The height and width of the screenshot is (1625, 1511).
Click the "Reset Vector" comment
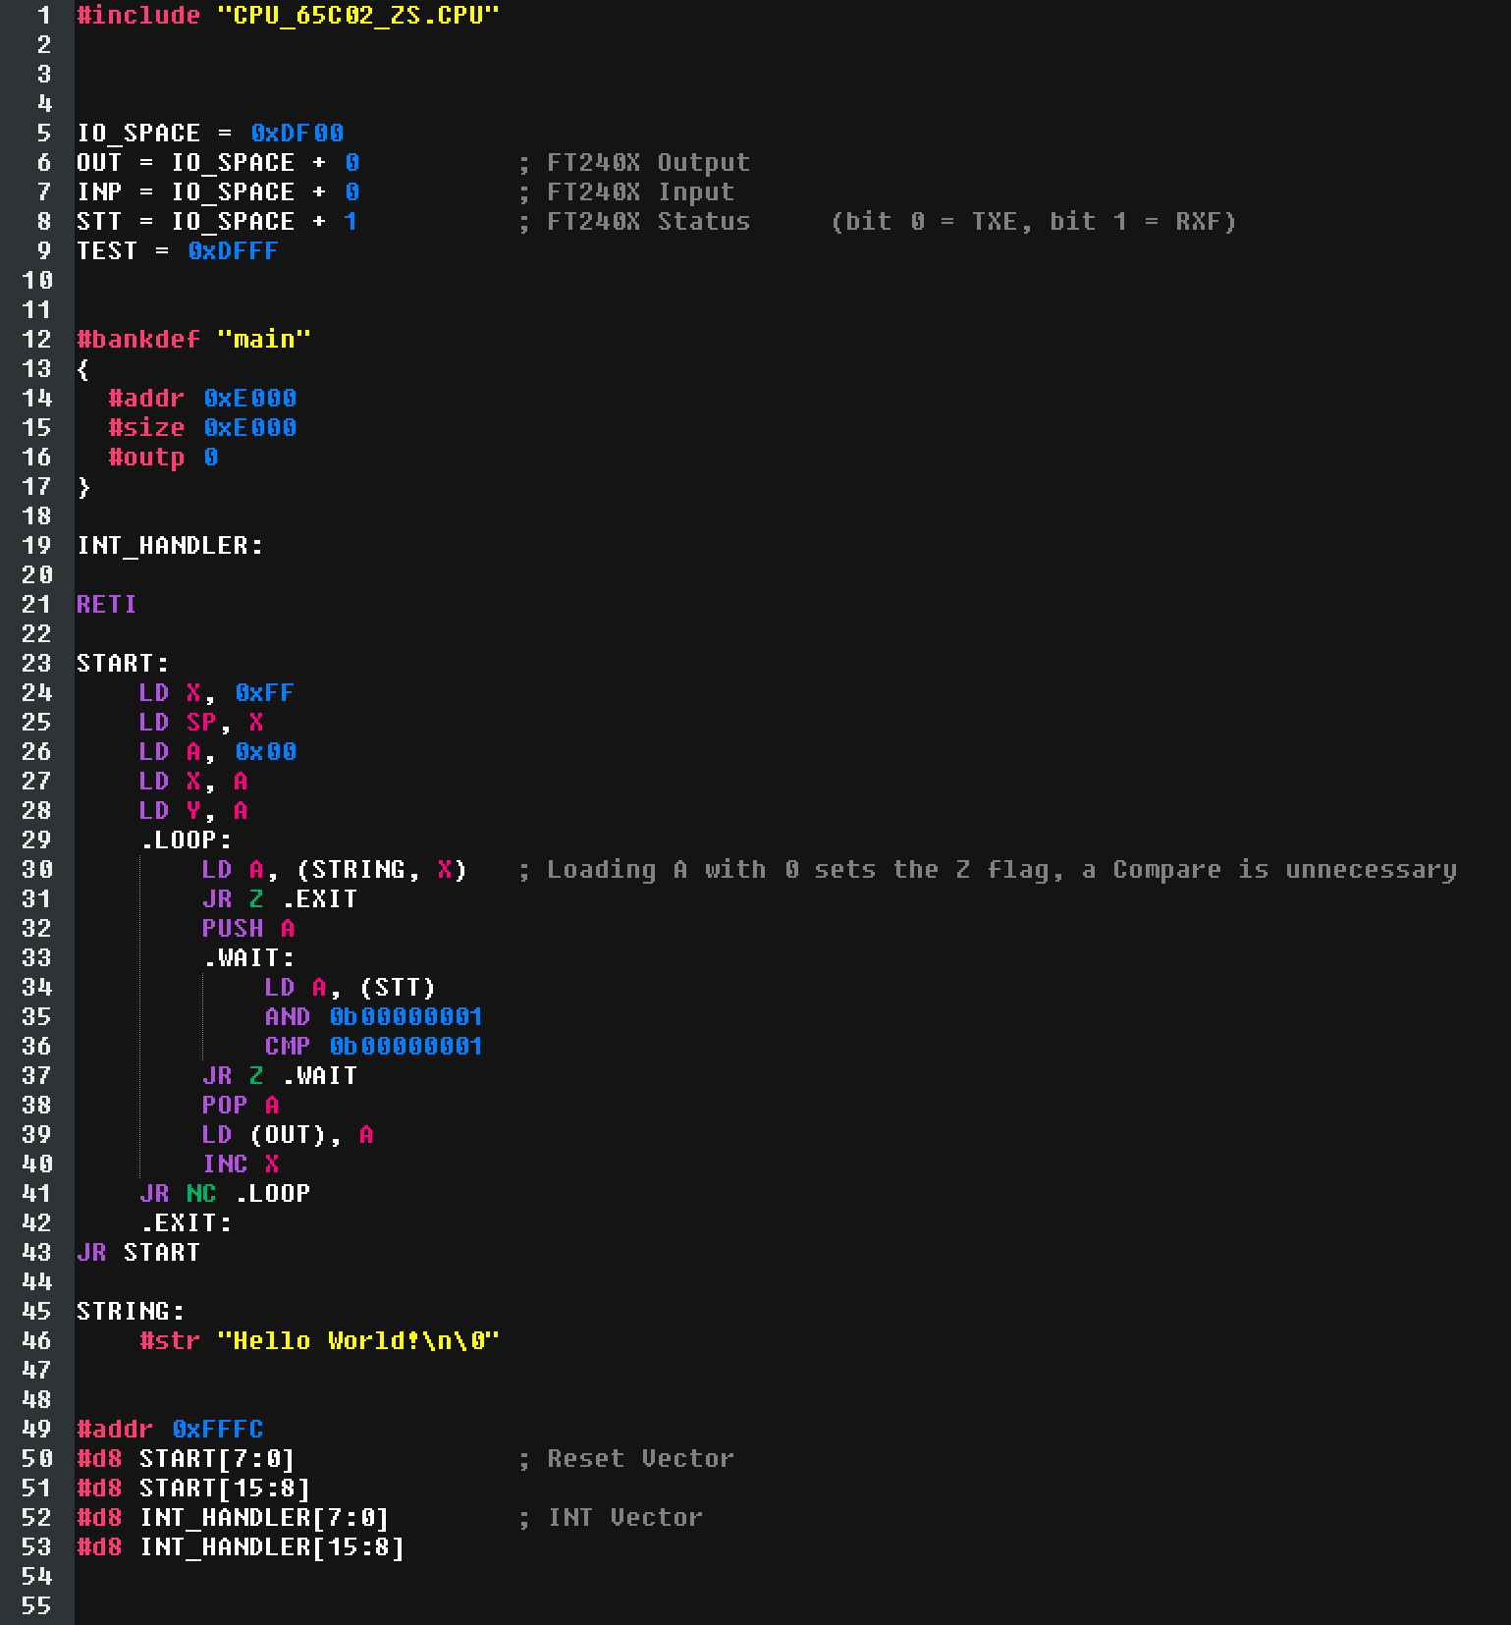pos(639,1459)
